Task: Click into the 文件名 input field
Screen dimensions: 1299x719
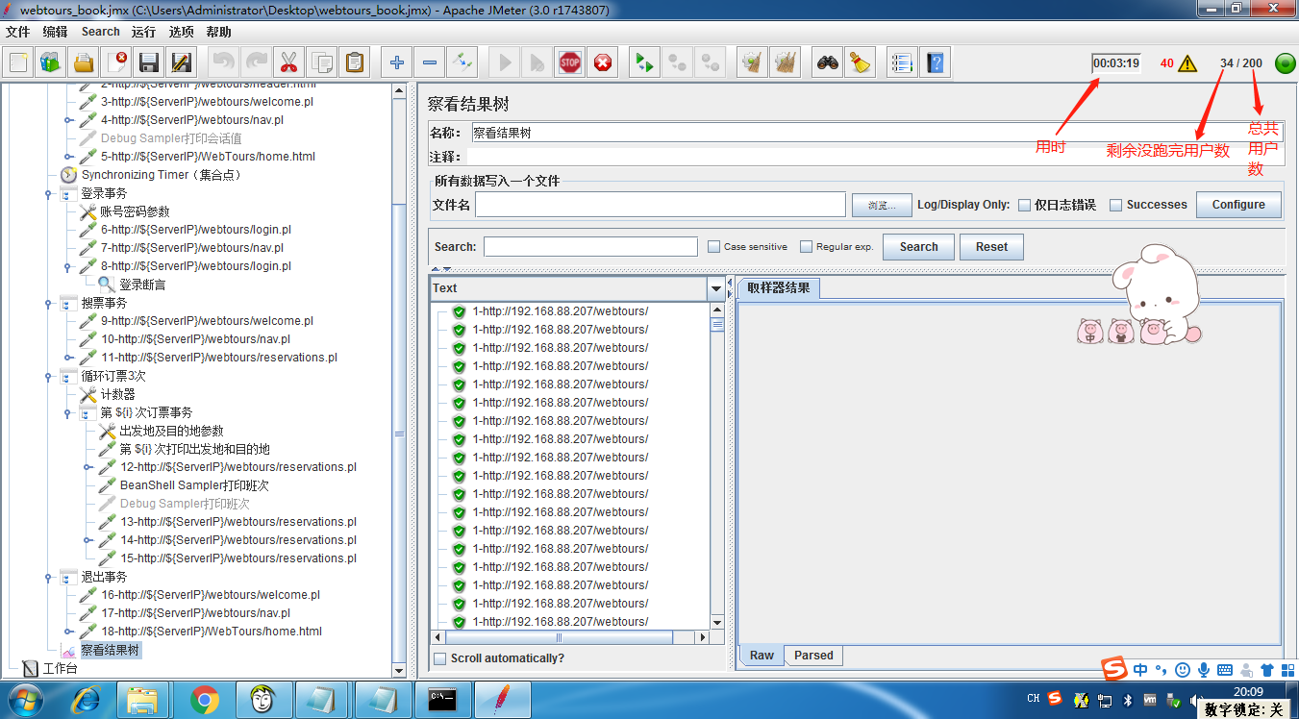Action: click(661, 205)
